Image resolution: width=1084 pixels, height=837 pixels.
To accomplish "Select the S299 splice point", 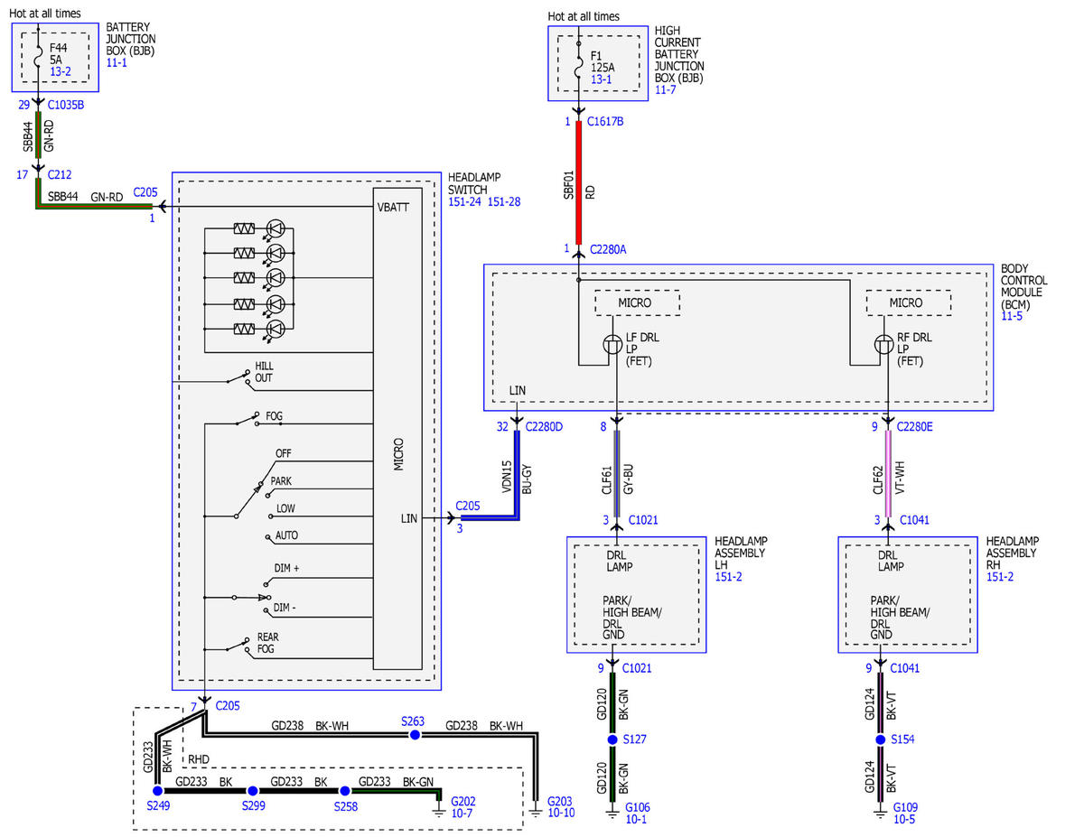I will point(253,789).
